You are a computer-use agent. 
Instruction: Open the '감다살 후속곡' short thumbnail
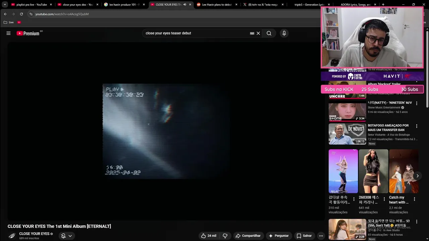(x=343, y=171)
